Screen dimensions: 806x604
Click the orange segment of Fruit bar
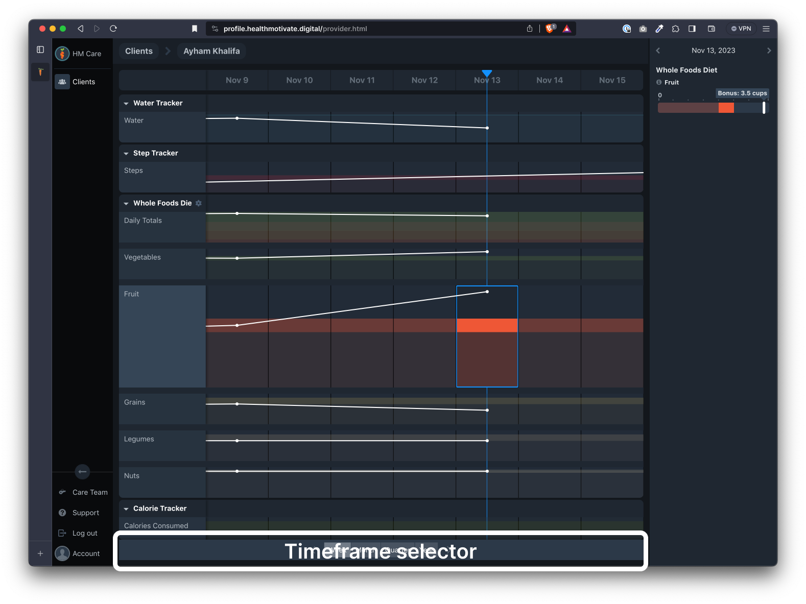point(726,108)
